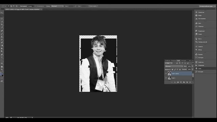Select the Rectangular Marquee tool in toolbox
Screen dimensions: 217x122
(2, 16)
